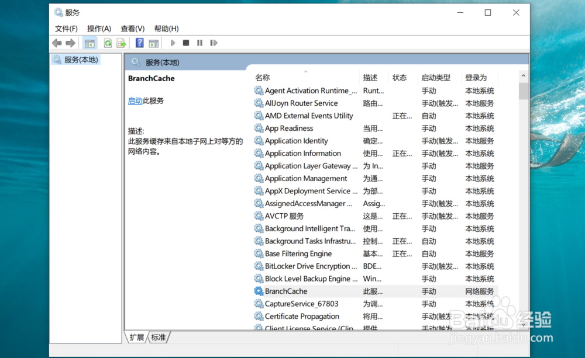
Task: Open the Help icon in the toolbar
Action: pos(139,42)
